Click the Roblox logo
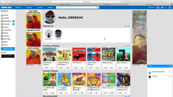This screenshot has width=173, height=97. tap(6, 8)
